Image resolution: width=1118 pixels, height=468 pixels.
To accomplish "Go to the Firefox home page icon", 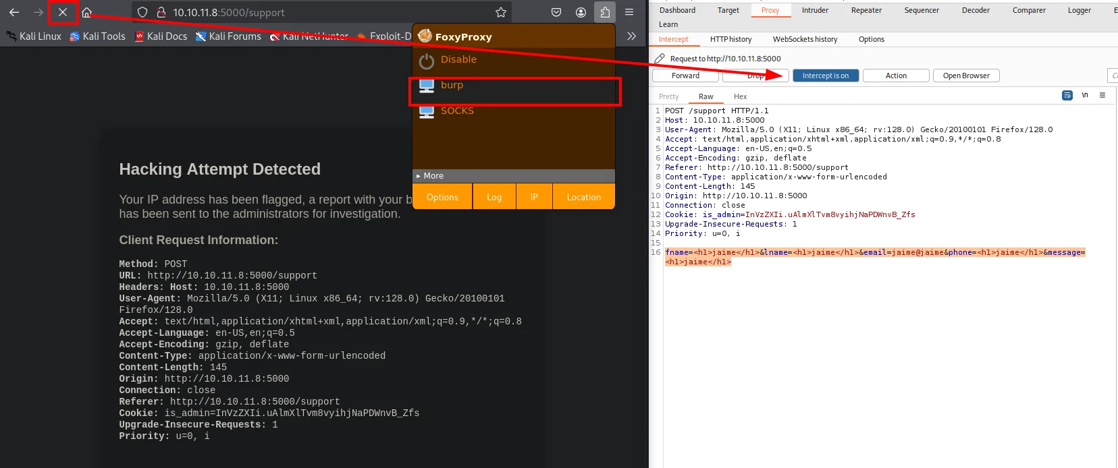I will (86, 12).
